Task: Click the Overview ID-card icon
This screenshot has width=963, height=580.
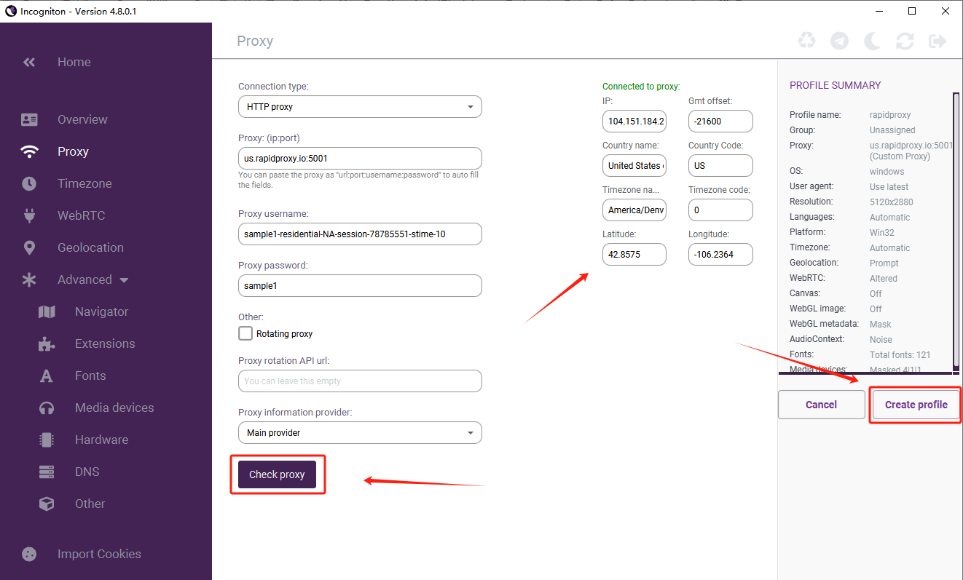Action: click(29, 119)
